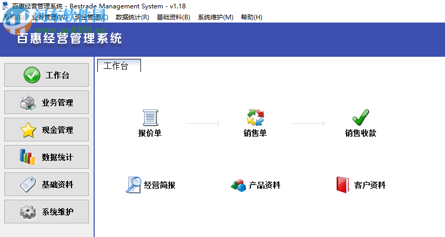Open 产品资料 colored shapes icon
The height and width of the screenshot is (237, 445).
click(x=238, y=185)
